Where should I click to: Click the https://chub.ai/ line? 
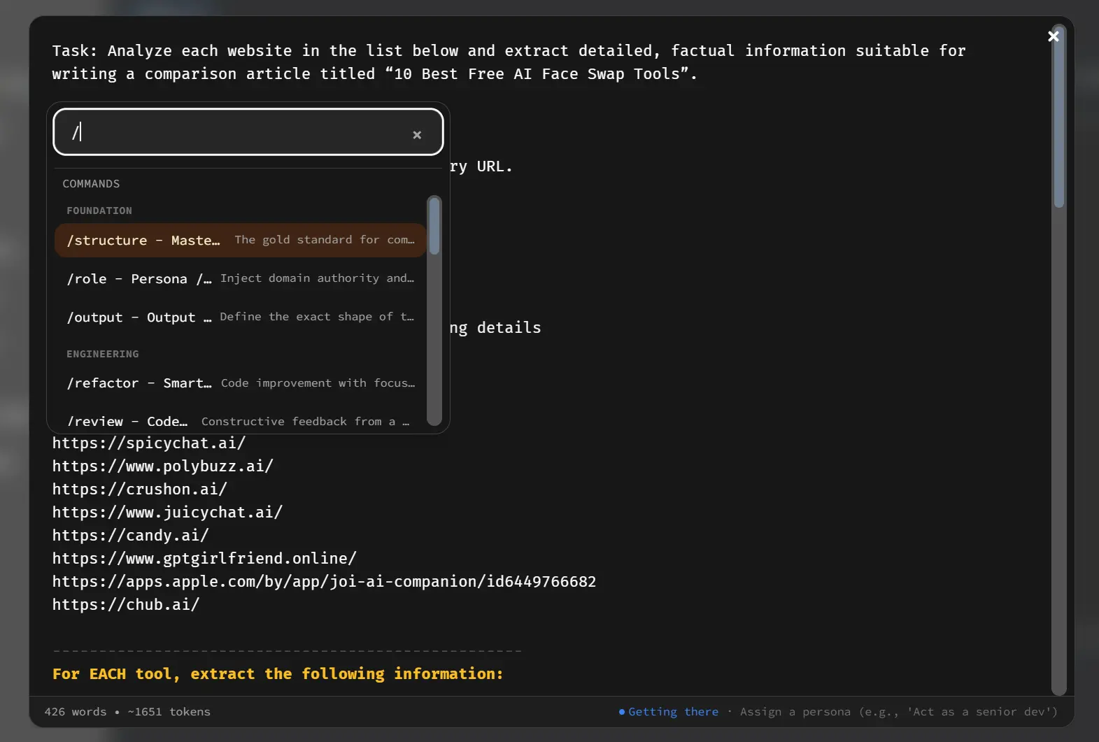126,605
